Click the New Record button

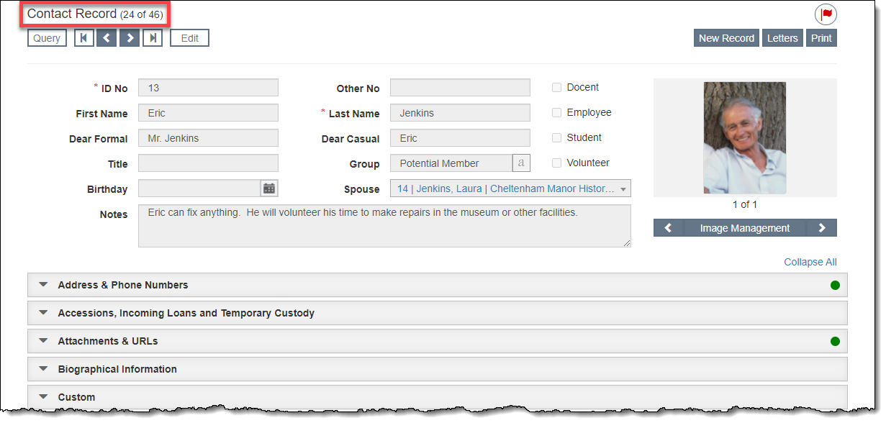coord(726,38)
